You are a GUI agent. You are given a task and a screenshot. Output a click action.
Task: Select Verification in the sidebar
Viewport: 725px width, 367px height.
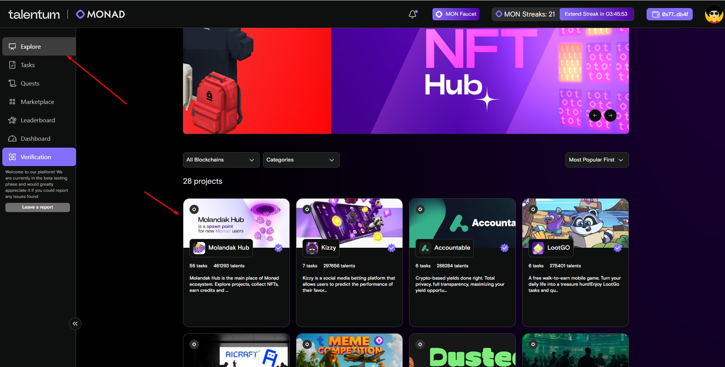tap(36, 157)
